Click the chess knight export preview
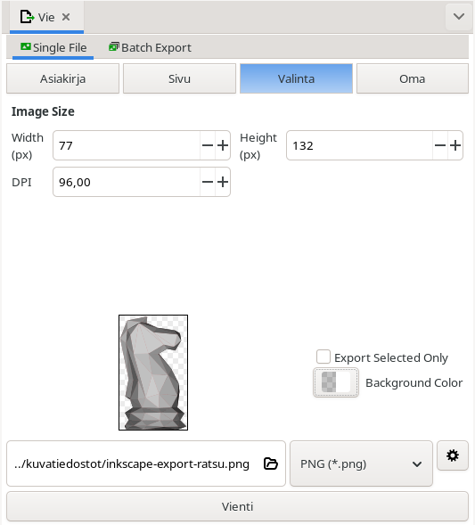Screen dimensions: 475x525 pos(153,373)
